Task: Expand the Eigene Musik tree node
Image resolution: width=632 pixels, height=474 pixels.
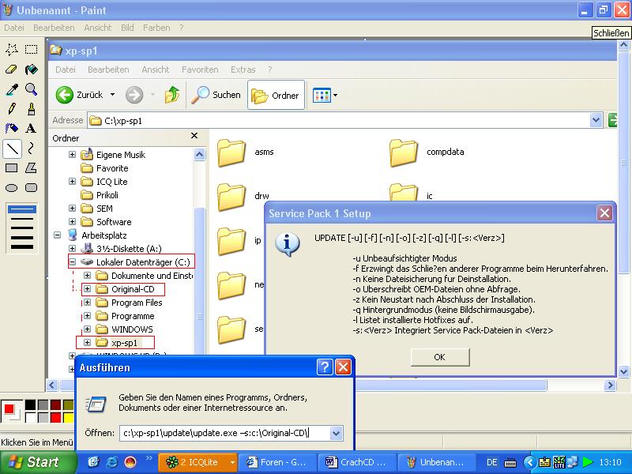Action: point(72,154)
